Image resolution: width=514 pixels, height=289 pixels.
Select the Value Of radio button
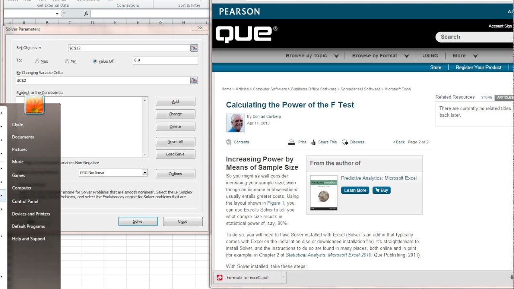coord(95,61)
